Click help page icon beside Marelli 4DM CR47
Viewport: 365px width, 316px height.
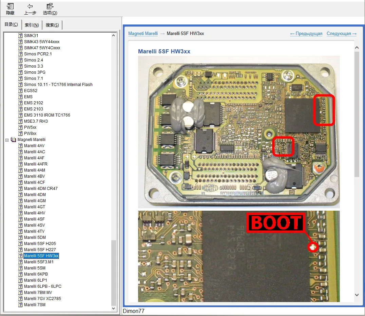point(20,189)
